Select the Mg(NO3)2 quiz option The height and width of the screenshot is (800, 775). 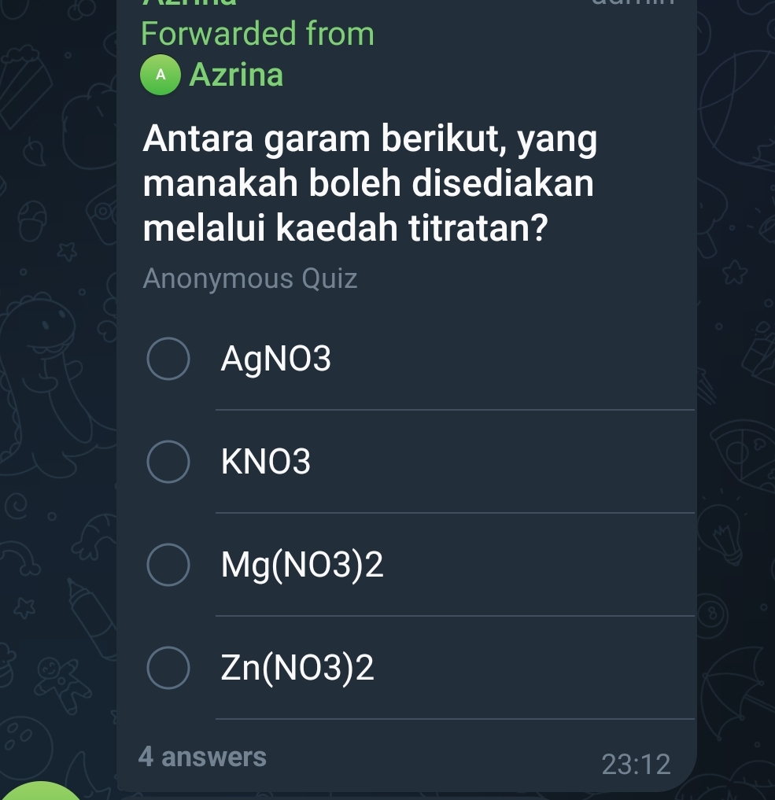point(302,565)
